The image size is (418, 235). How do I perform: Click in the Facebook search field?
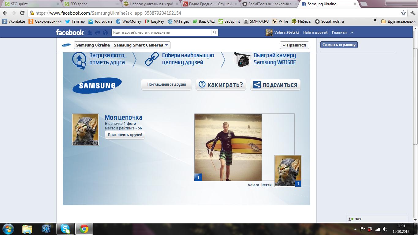(162, 32)
